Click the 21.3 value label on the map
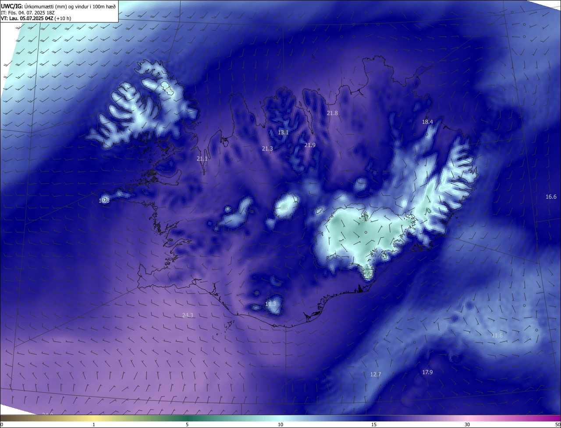The width and height of the screenshot is (561, 428). pyautogui.click(x=267, y=149)
